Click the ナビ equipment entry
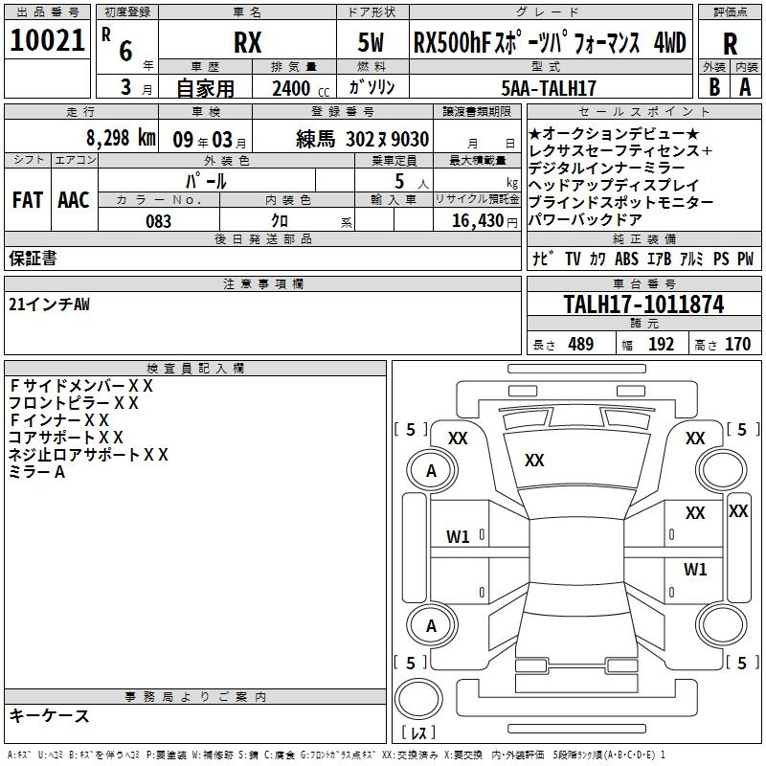The width and height of the screenshot is (766, 766). tap(543, 259)
